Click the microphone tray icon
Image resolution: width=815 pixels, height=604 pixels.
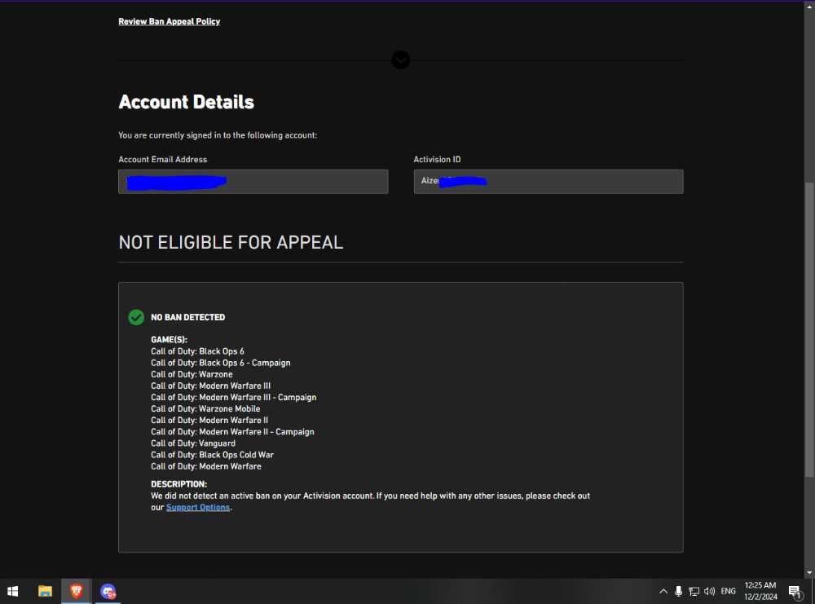(678, 591)
